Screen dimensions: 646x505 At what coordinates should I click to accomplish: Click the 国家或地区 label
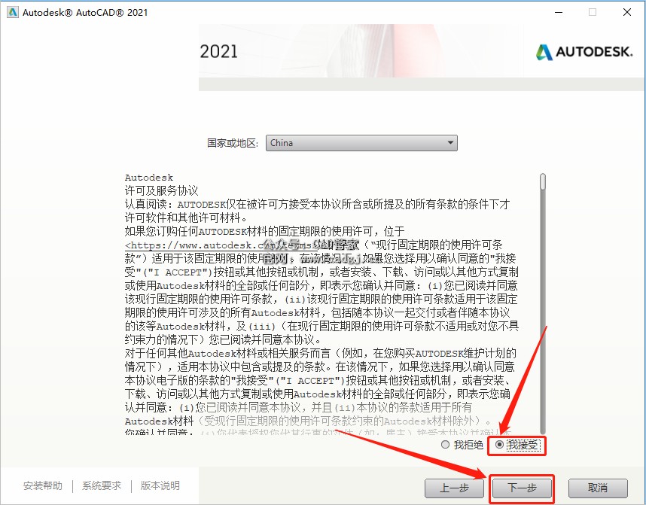(x=233, y=143)
